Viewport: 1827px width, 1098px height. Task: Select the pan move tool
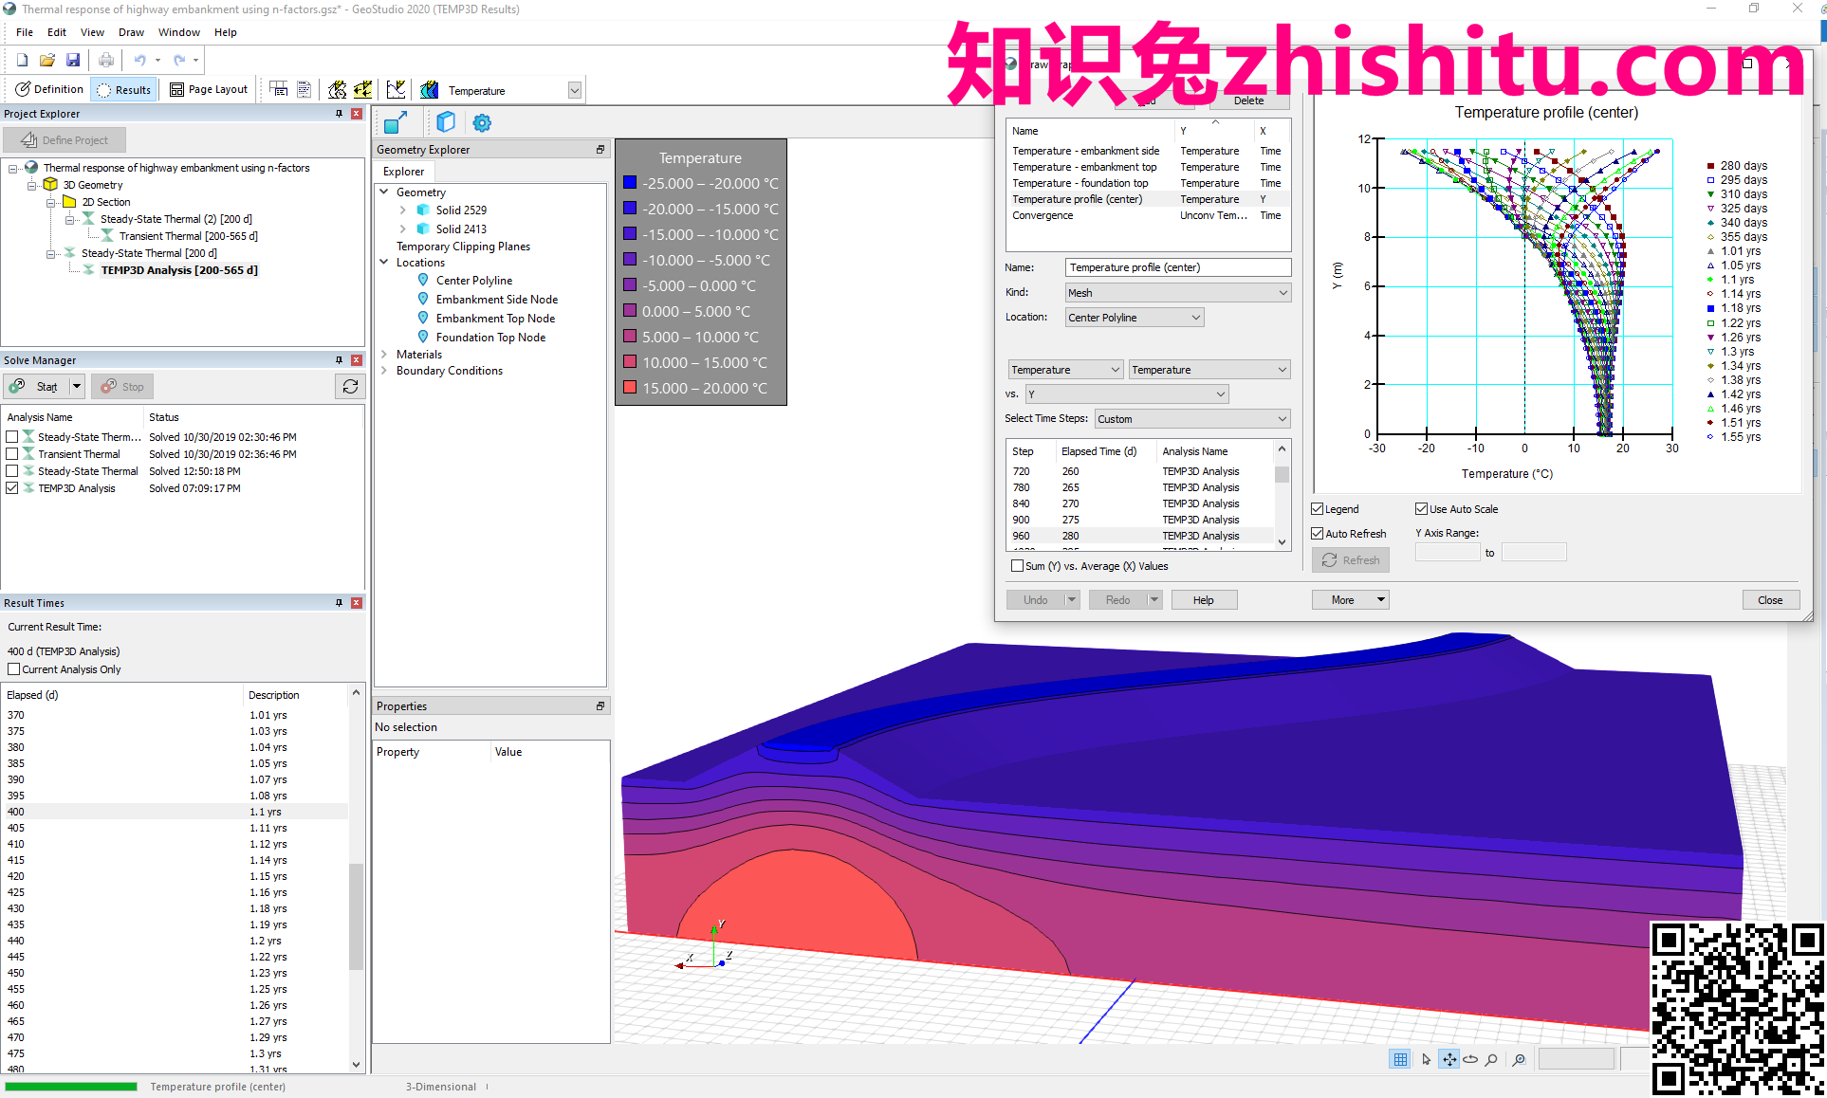1449,1059
